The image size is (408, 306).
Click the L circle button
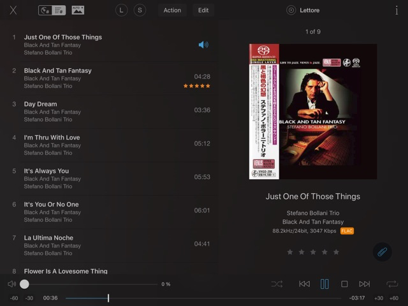coord(121,10)
